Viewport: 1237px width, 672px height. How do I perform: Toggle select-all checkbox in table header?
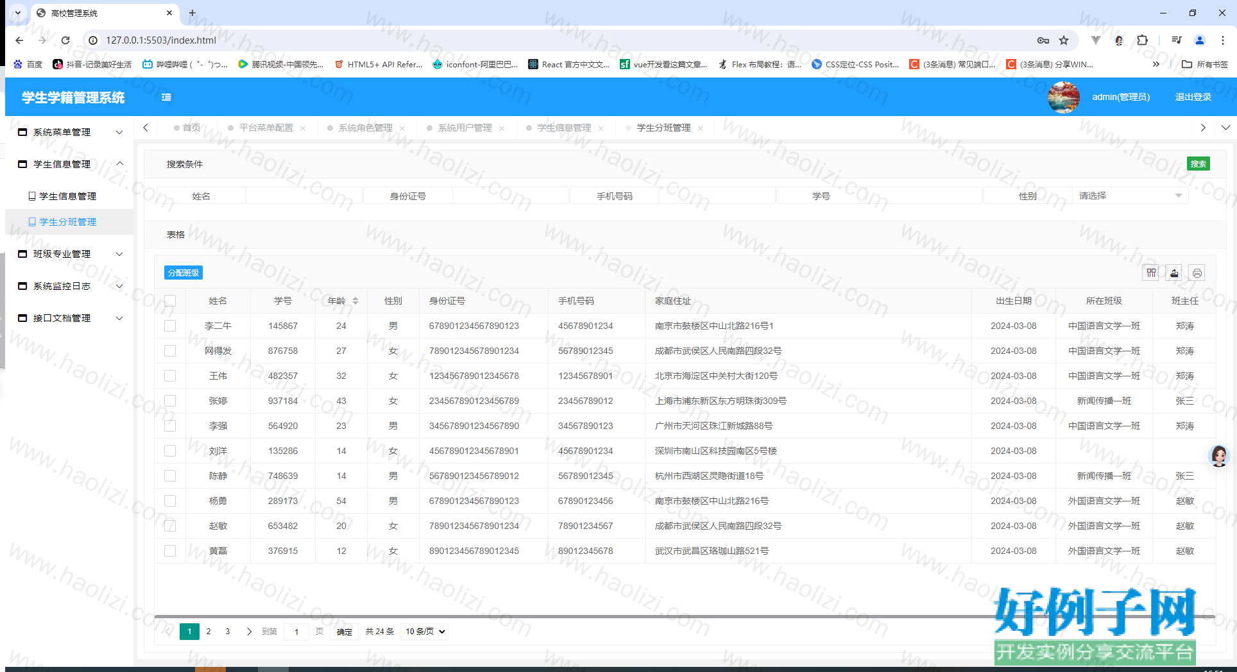[170, 301]
